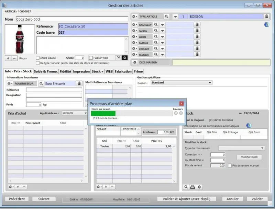The width and height of the screenshot is (275, 209).
Task: Click the Envoi sur le web progress bar
Action: pyautogui.click(x=132, y=114)
